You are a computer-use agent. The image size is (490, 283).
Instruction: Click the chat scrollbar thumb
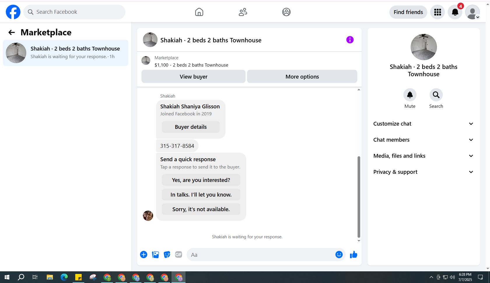[359, 197]
